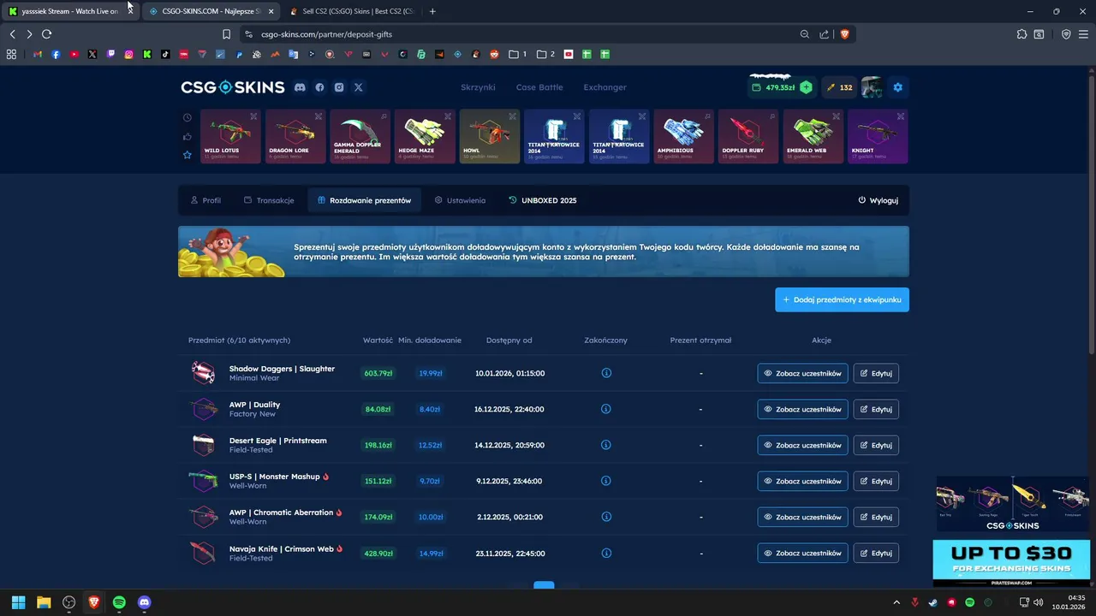Click Wyloguj to log out

(879, 200)
